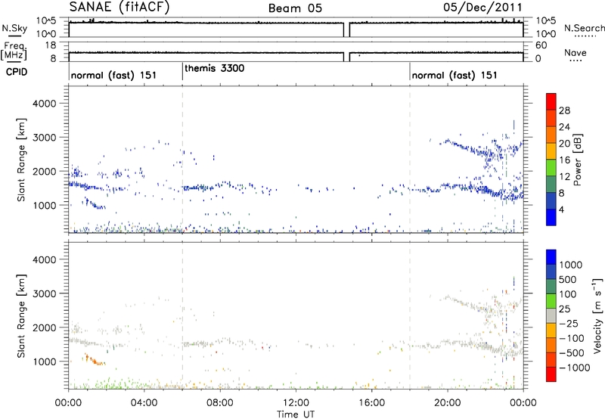Click the '500' Velocity scale value

click(x=568, y=279)
